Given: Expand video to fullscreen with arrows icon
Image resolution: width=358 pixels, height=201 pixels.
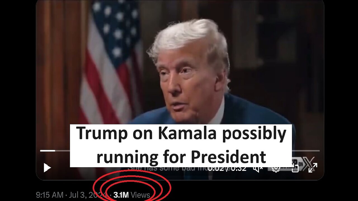Looking at the screenshot, I should tap(313, 168).
